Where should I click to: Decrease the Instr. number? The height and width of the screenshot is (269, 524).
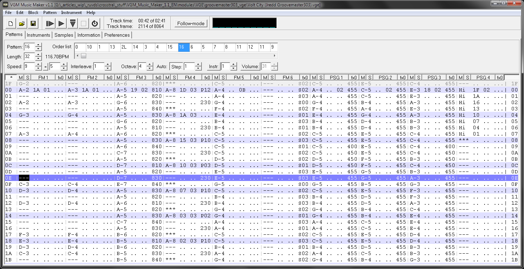234,68
